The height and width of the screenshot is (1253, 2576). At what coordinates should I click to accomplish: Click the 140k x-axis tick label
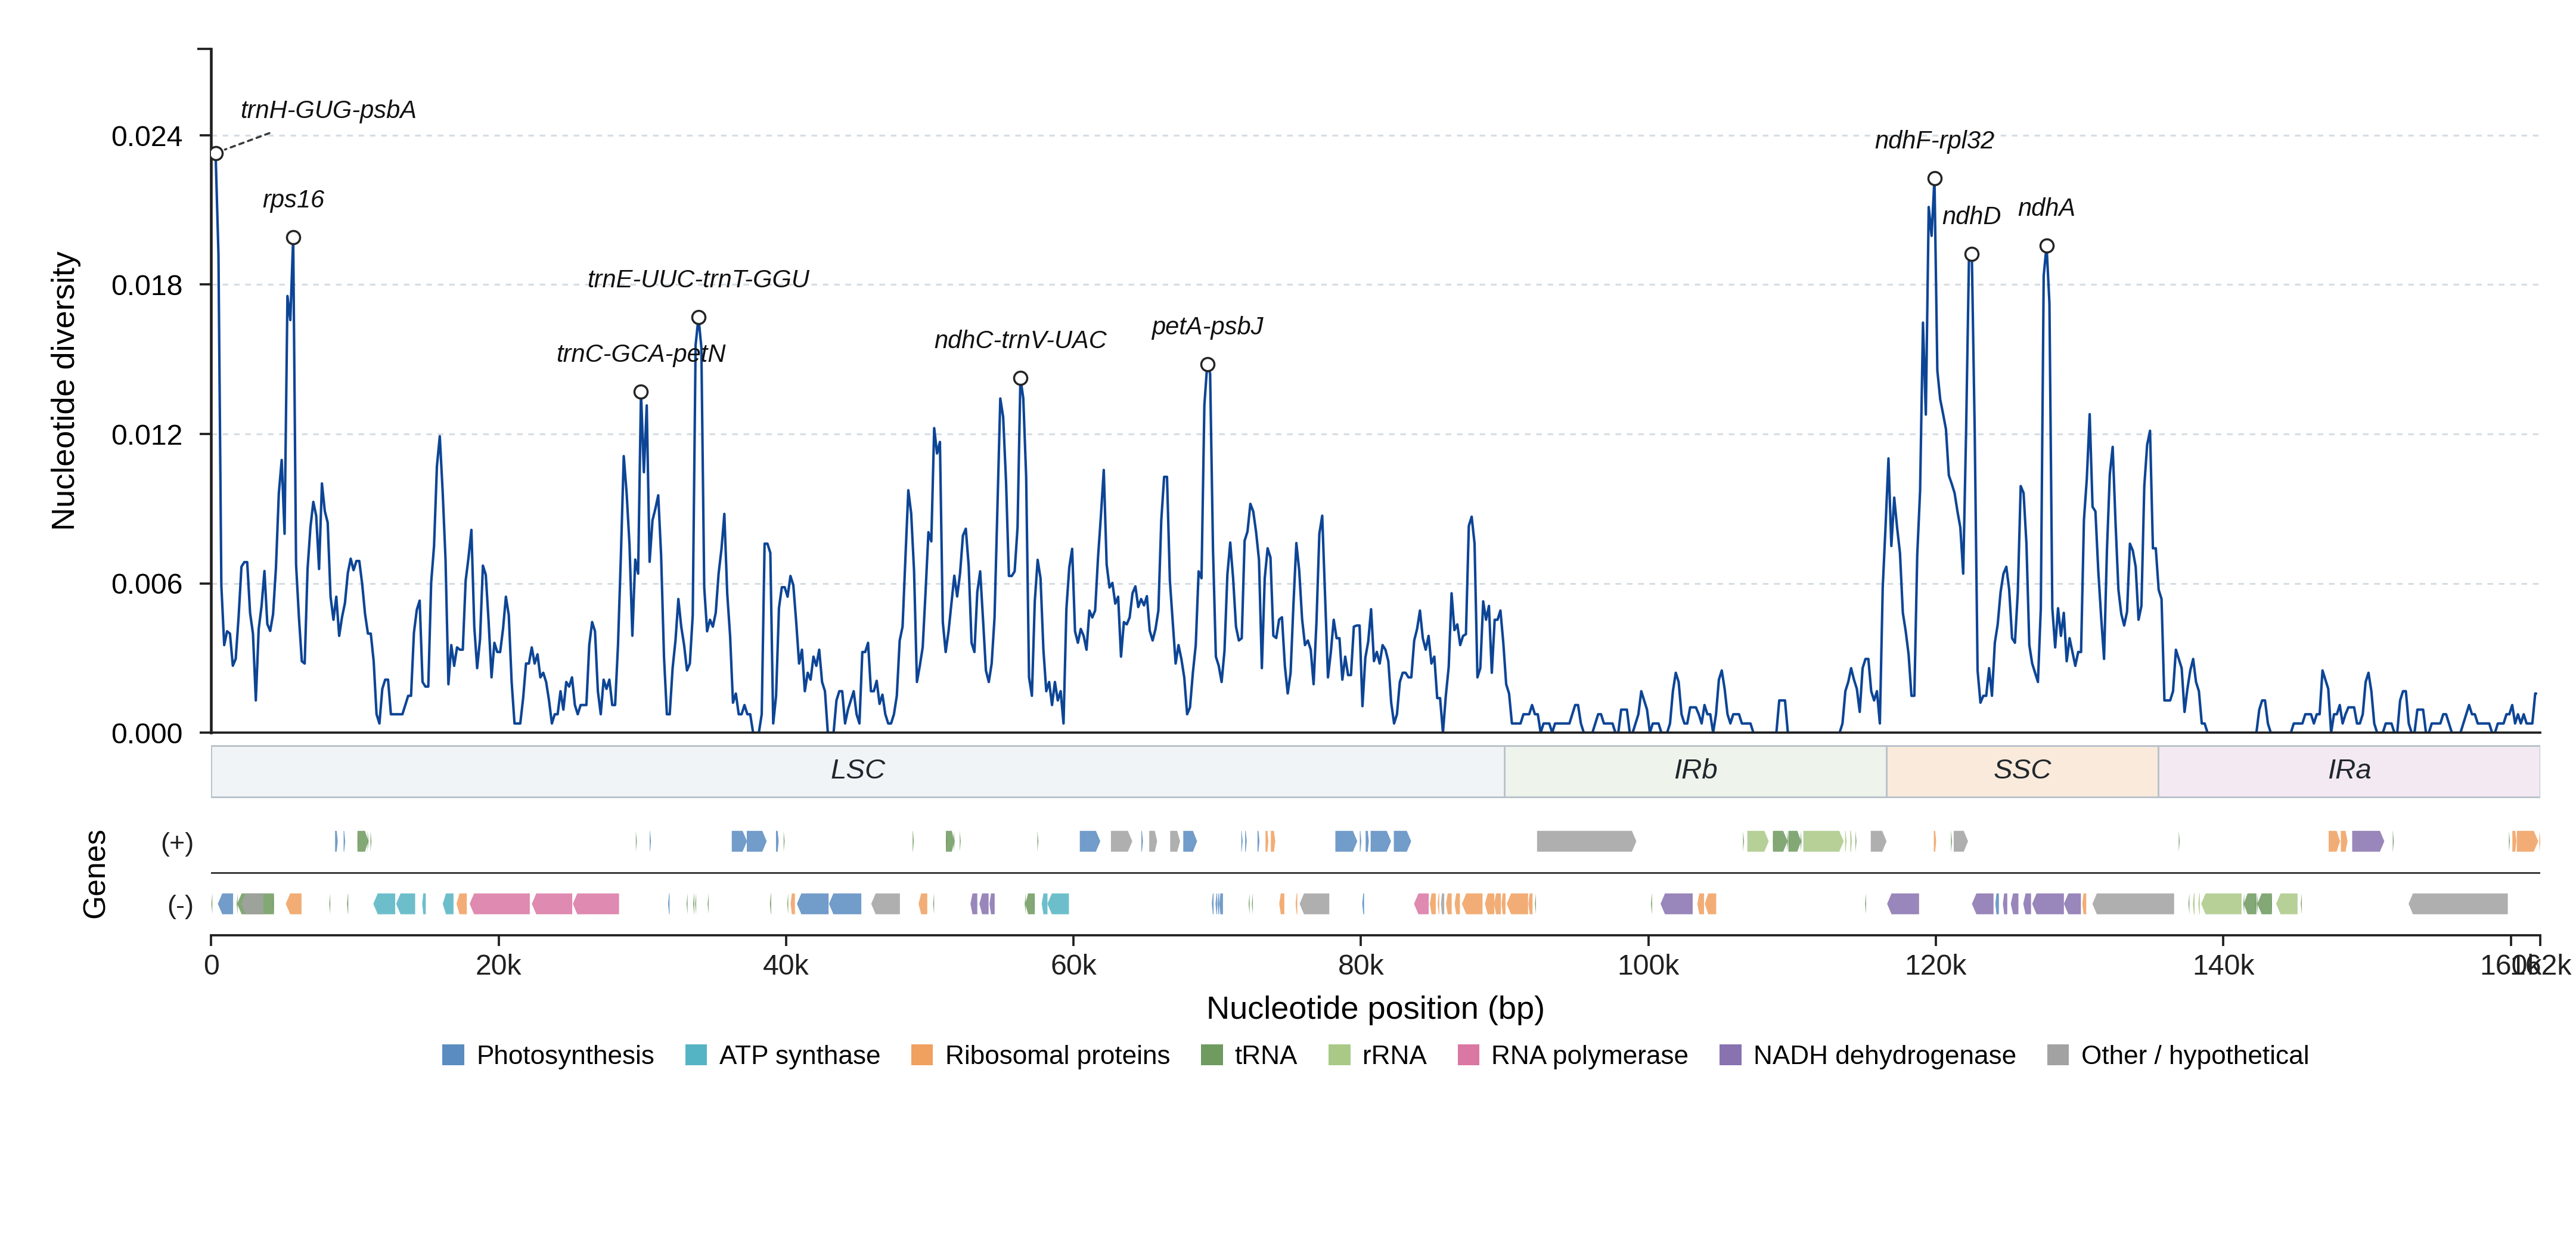point(2223,966)
